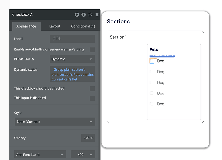Image resolution: width=222 pixels, height=160 pixels.
Task: Check the 'This input is disabled' box
Action: pyautogui.click(x=92, y=98)
